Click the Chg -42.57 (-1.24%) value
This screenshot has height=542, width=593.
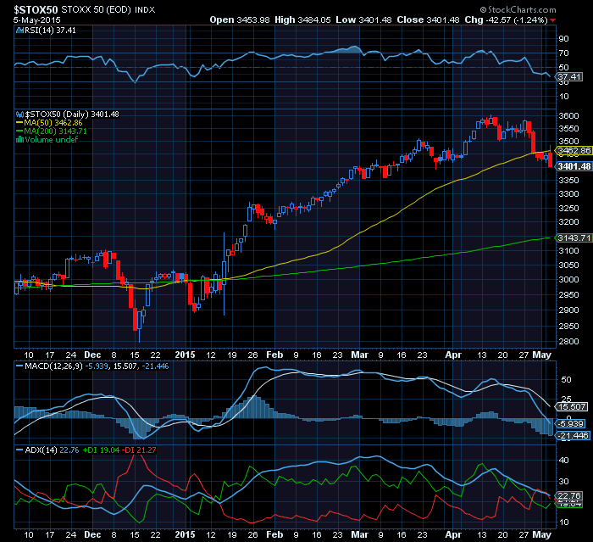pyautogui.click(x=506, y=20)
